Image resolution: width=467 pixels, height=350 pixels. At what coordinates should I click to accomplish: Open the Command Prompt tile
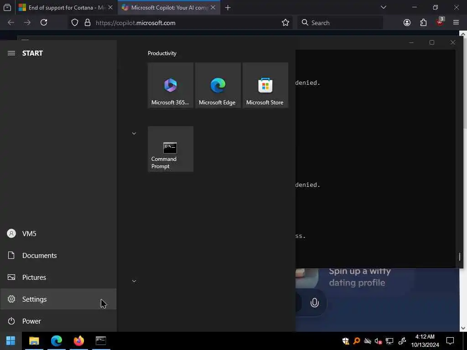pyautogui.click(x=171, y=149)
